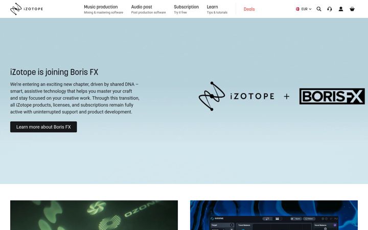The width and height of the screenshot is (368, 230).
Task: Open the shopping basket icon
Action: coord(352,9)
